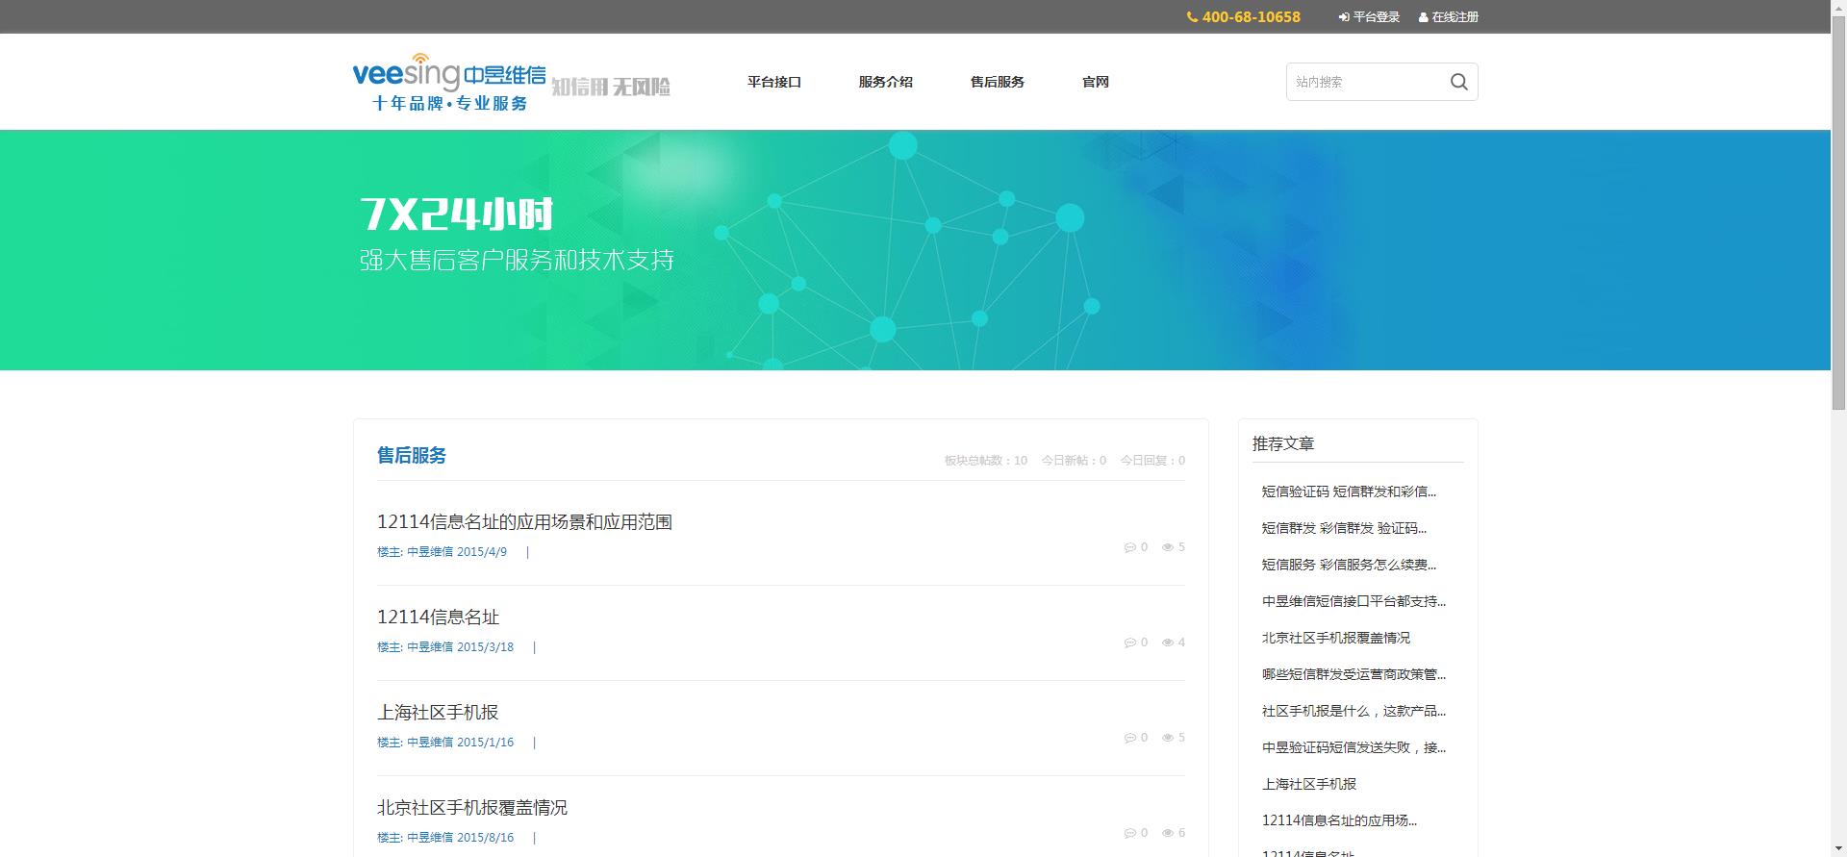Click the 在线注册 user icon
The width and height of the screenshot is (1847, 857).
1423,17
